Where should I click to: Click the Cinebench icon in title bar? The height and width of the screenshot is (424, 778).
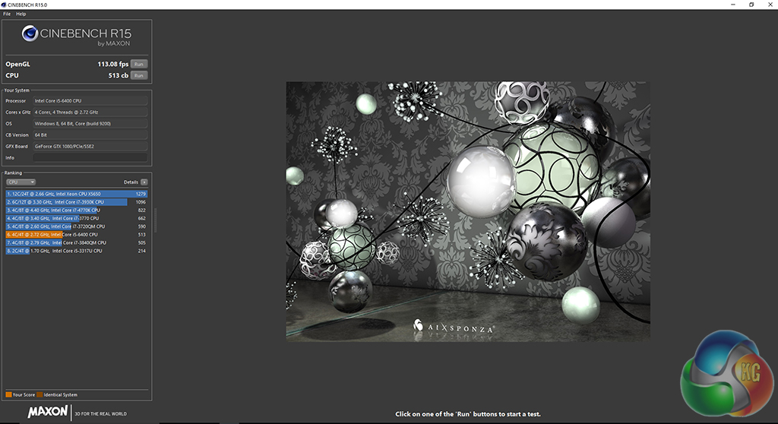click(4, 5)
